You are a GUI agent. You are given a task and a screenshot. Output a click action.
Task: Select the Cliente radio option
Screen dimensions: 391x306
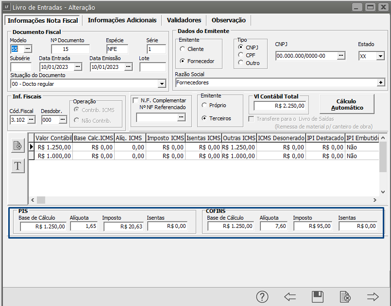183,49
